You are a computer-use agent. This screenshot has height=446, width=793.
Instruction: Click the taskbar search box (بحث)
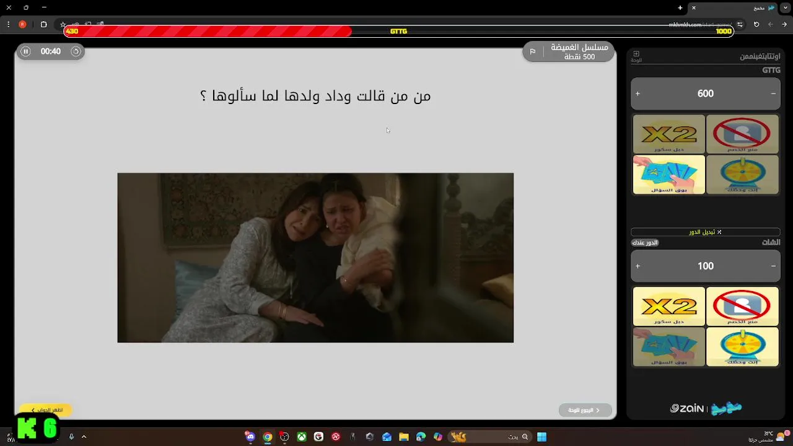(x=490, y=437)
